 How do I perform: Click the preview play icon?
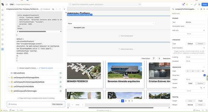pyautogui.click(x=199, y=5)
